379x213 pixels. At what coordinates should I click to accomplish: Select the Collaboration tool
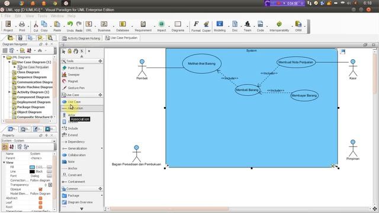click(x=82, y=155)
